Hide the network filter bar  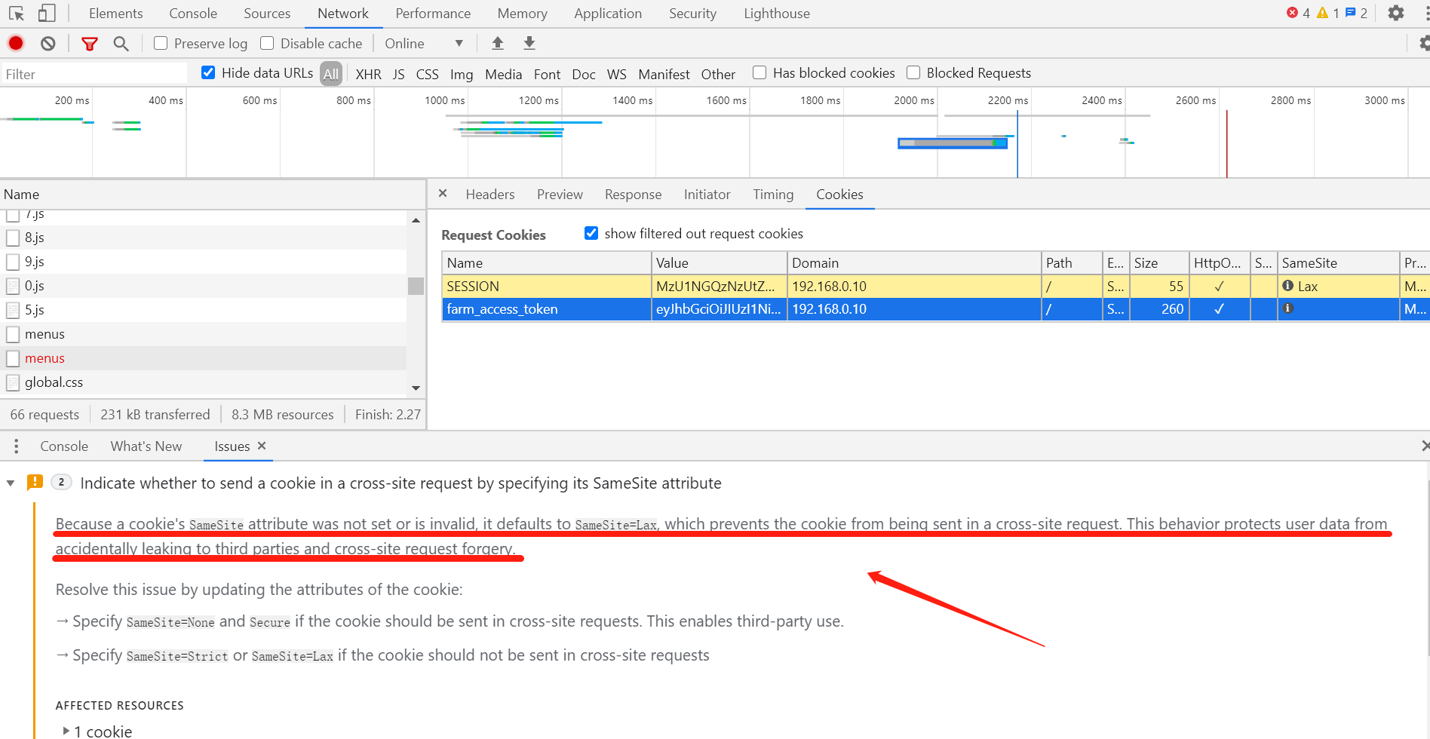pos(89,43)
